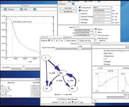Uncheck the Temperature checkbox
This screenshot has height=107, width=129.
pos(80,8)
